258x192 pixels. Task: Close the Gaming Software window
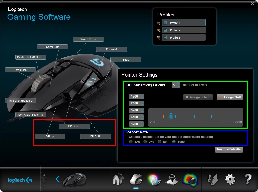[253, 3]
